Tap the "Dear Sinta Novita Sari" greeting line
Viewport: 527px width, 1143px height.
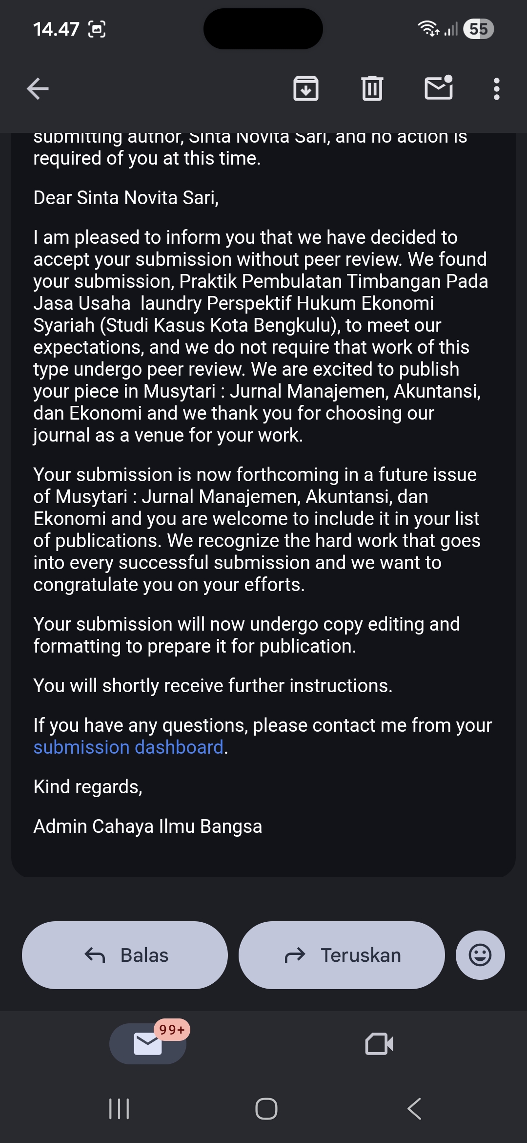(x=126, y=198)
